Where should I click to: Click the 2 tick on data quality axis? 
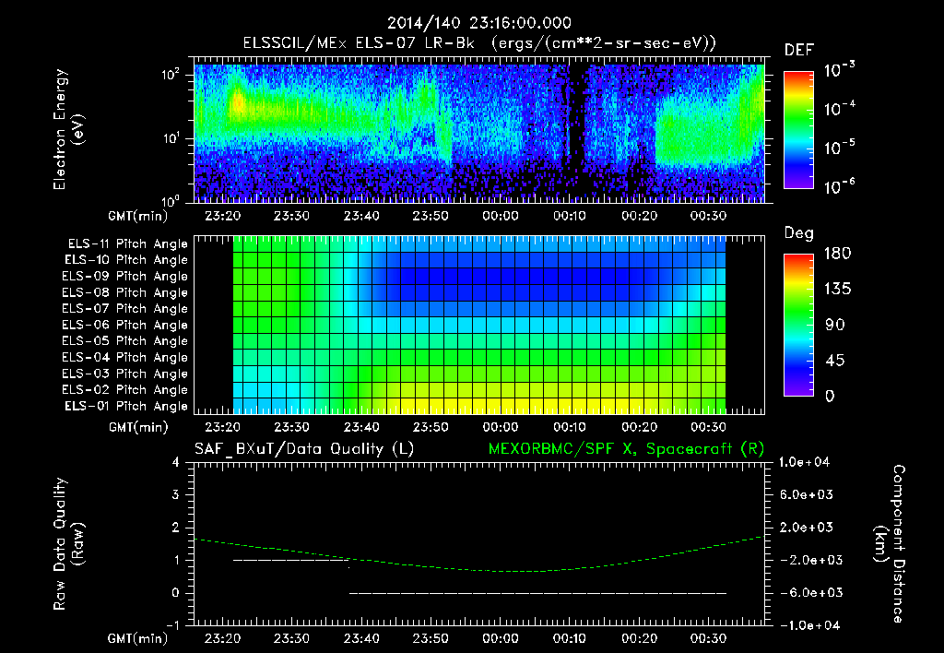pyautogui.click(x=176, y=528)
